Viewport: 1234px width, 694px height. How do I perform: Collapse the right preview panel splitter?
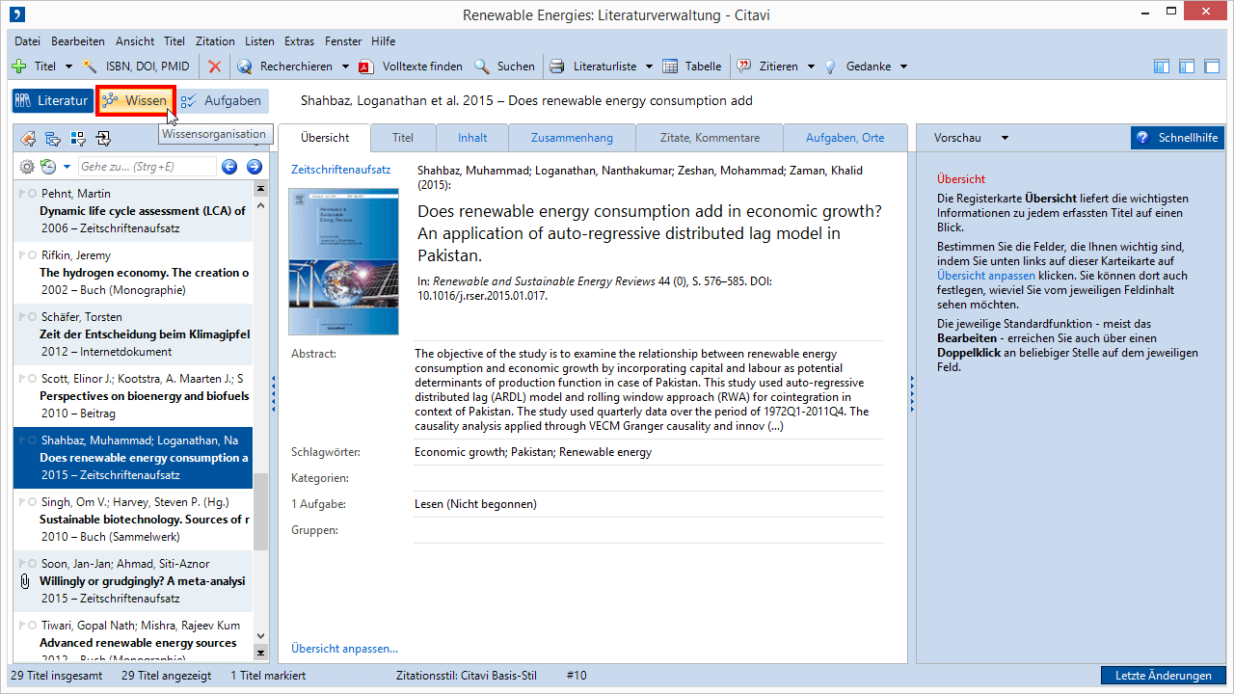click(x=912, y=393)
